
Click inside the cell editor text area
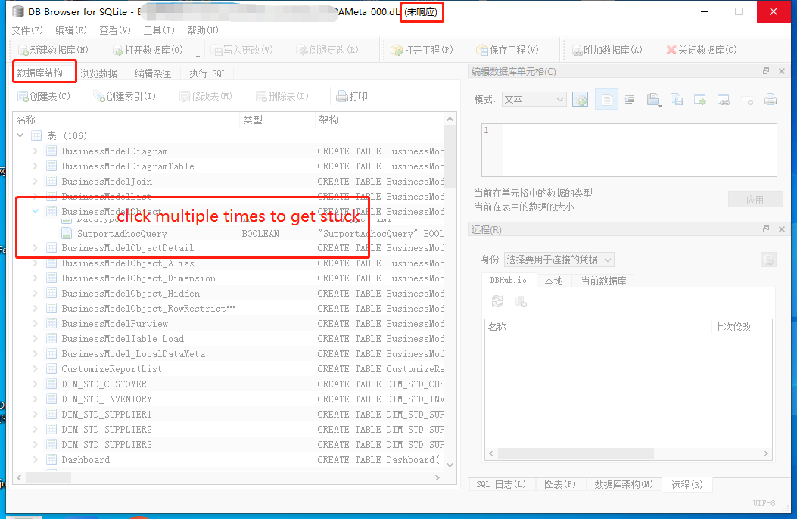coord(629,151)
